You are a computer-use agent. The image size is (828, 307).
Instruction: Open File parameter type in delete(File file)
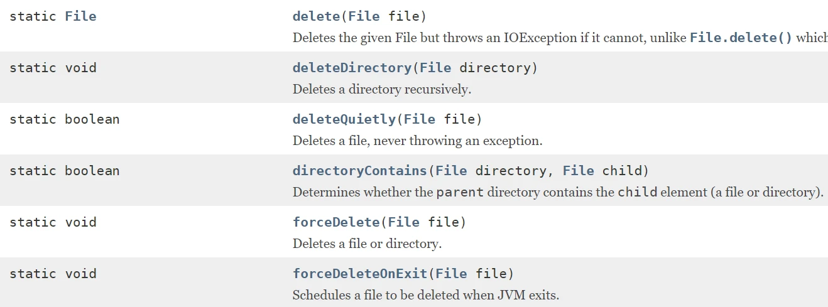[x=364, y=16]
